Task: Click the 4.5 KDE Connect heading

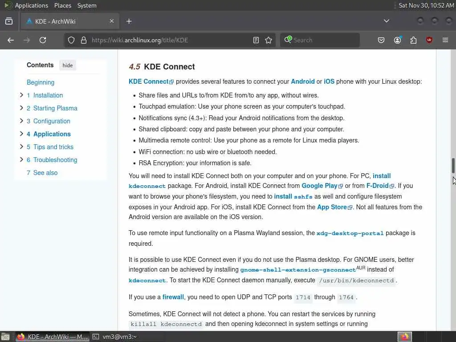Action: tap(162, 67)
